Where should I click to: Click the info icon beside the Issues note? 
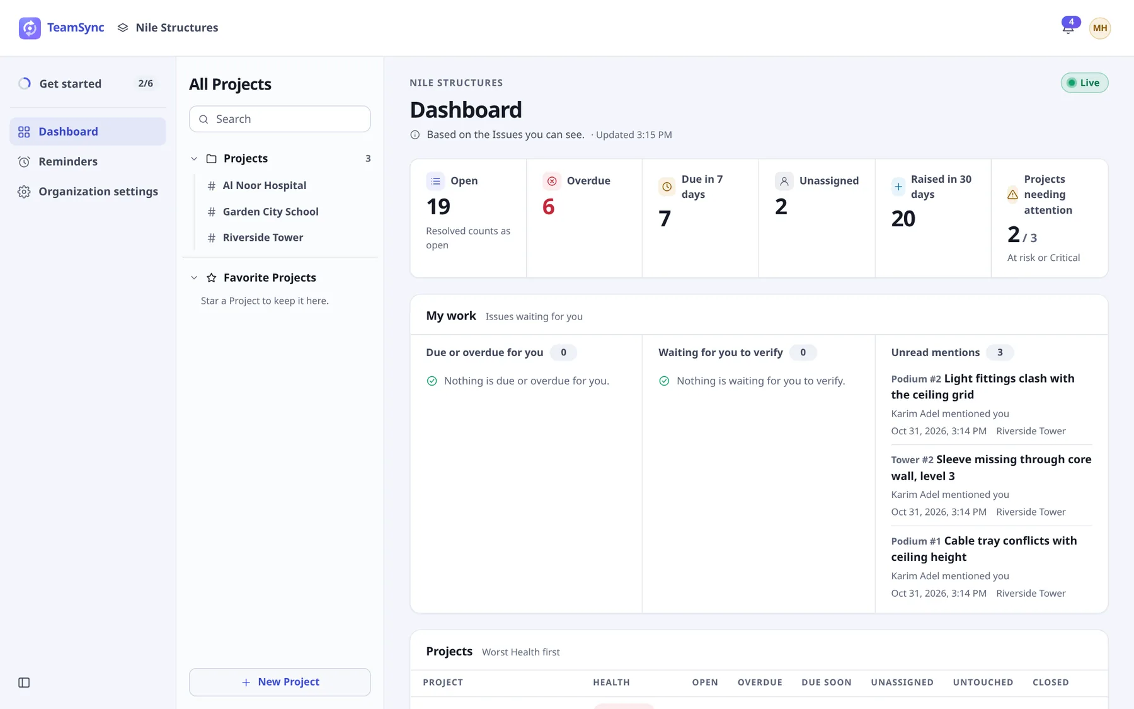click(x=415, y=135)
